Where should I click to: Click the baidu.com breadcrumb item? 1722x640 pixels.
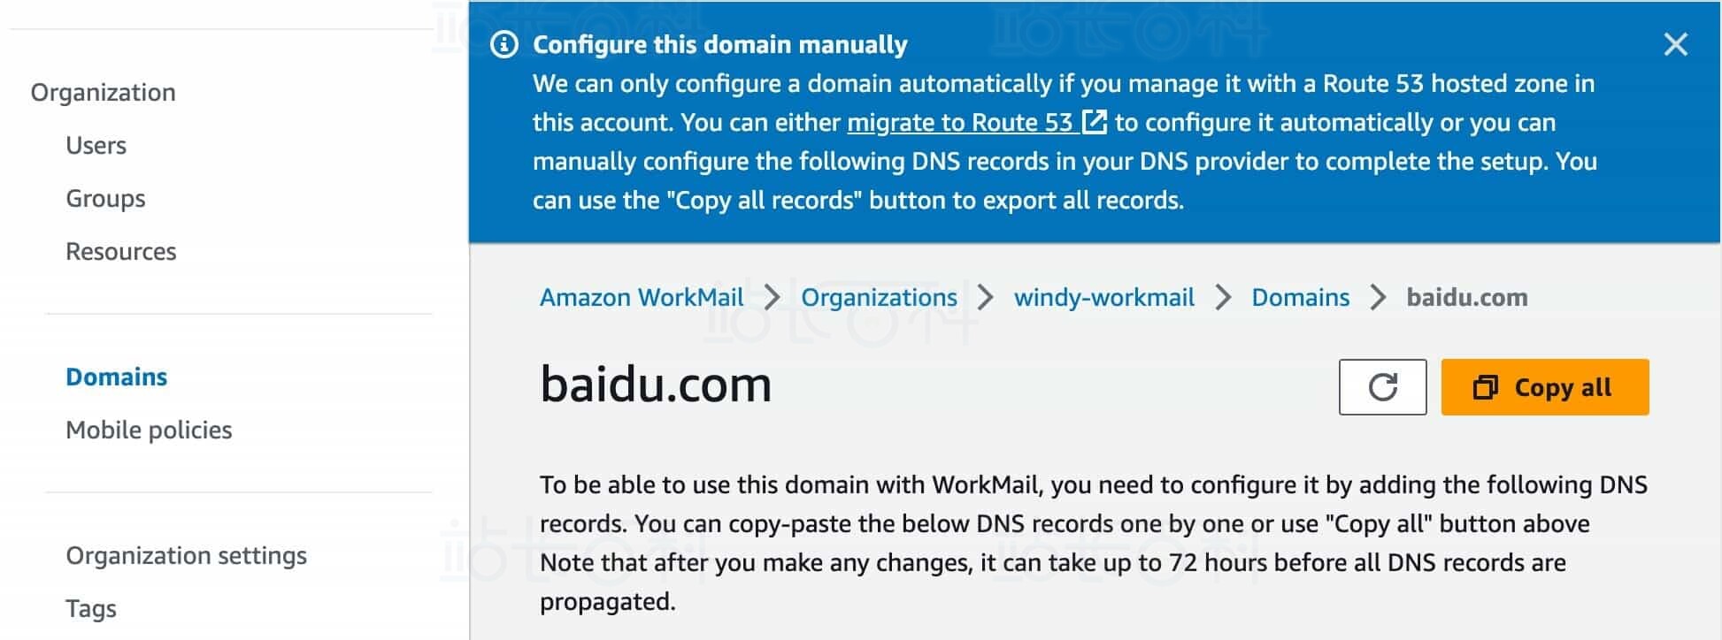click(x=1466, y=297)
